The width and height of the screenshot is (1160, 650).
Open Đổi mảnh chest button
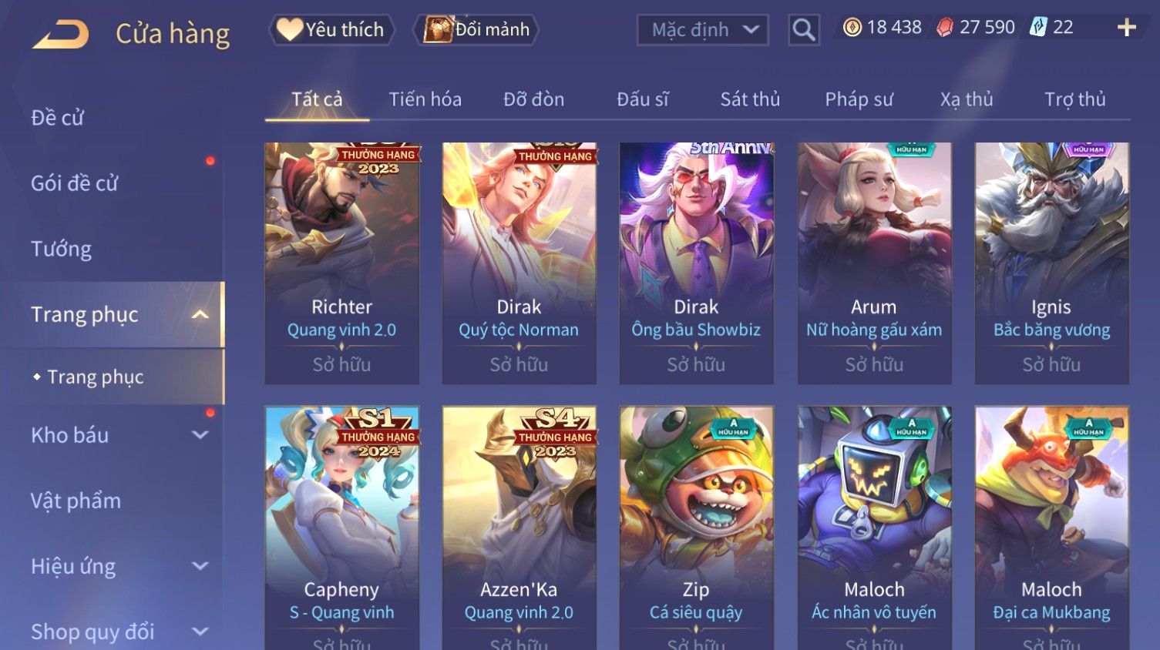[x=476, y=30]
